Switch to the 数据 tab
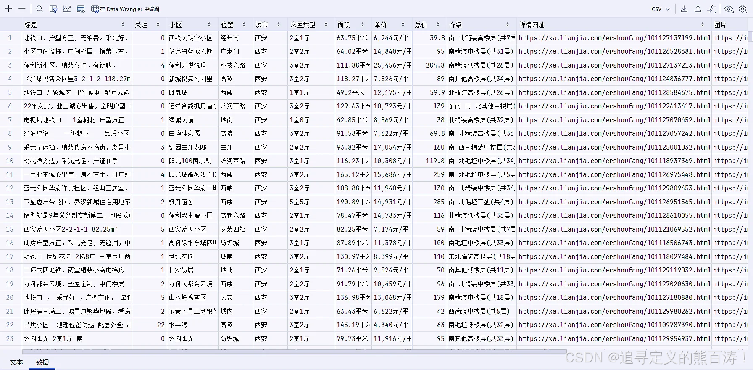753x370 pixels. click(x=42, y=362)
